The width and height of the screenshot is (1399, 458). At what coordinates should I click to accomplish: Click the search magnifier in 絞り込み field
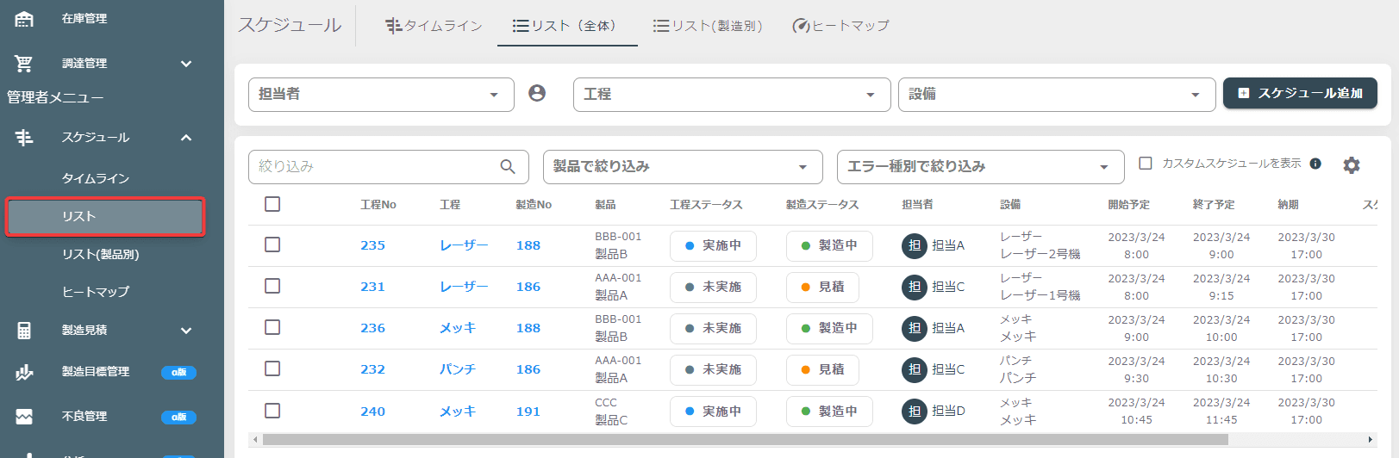[508, 166]
